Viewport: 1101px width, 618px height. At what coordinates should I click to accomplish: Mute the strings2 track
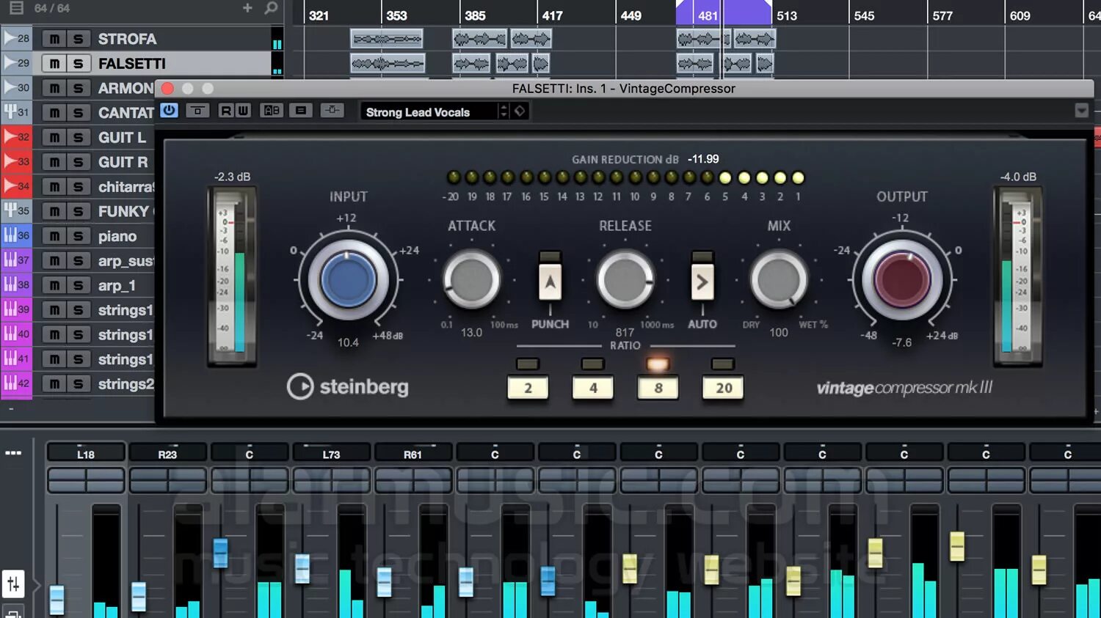click(54, 383)
